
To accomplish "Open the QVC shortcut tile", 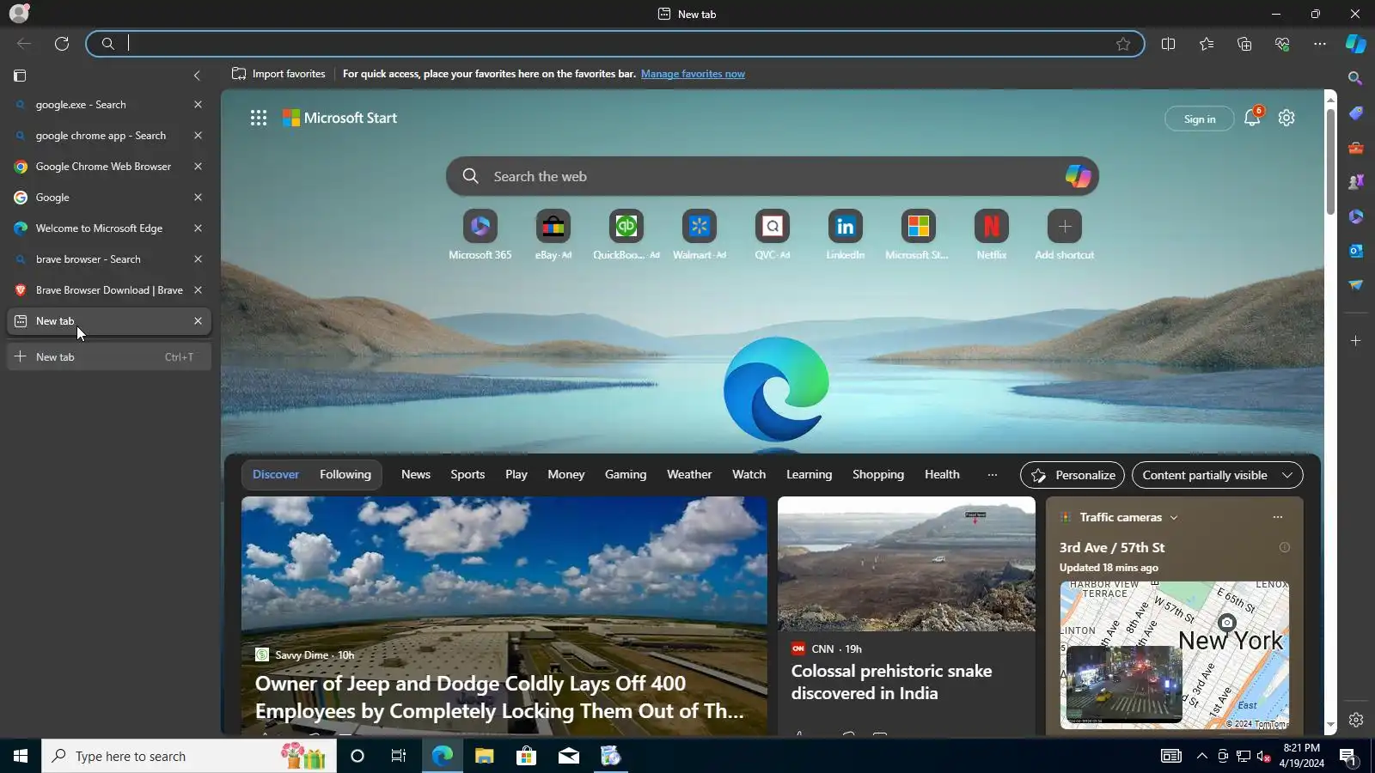I will coord(773,234).
